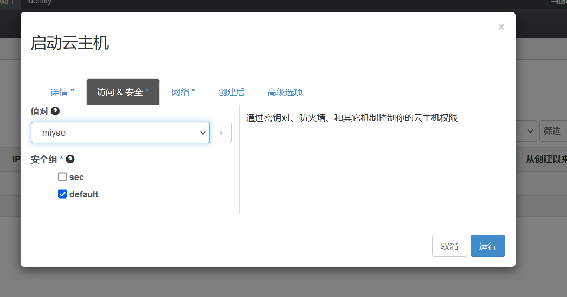567x297 pixels.
Task: Click the 筛选 button in background page
Action: (553, 131)
